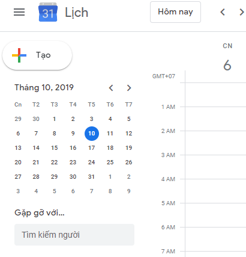Go to next period in top header
This screenshot has width=246, height=257.
point(242,12)
